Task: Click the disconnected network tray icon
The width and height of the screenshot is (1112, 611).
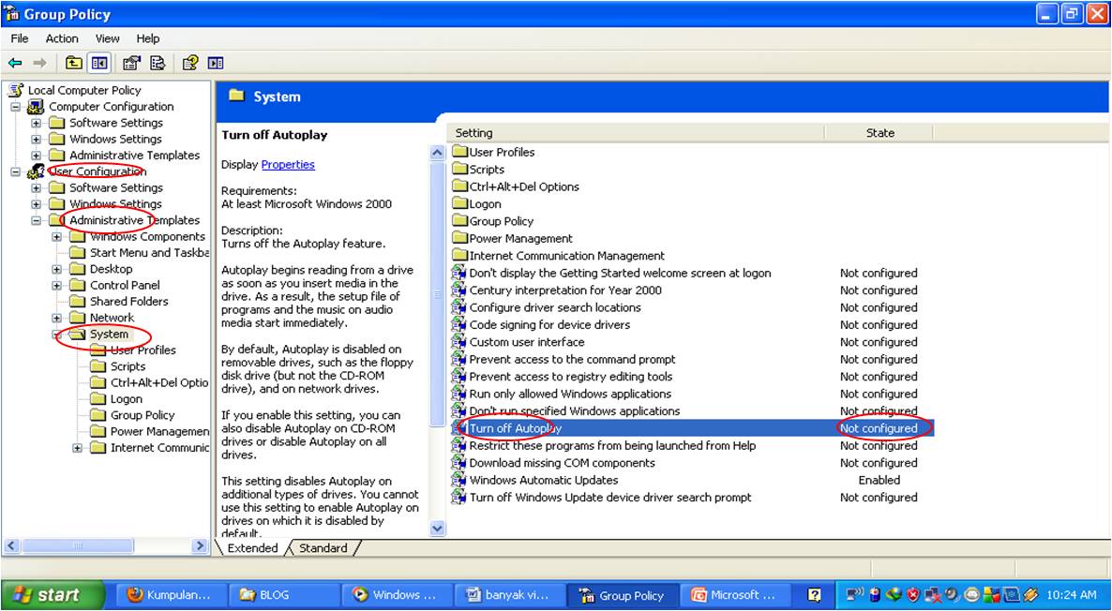Action: click(x=933, y=595)
